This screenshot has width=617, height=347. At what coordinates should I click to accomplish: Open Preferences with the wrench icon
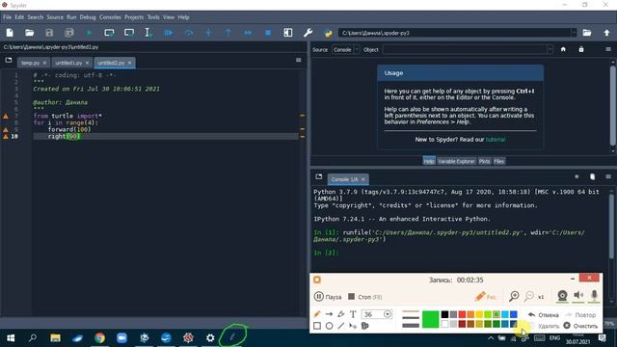point(308,33)
